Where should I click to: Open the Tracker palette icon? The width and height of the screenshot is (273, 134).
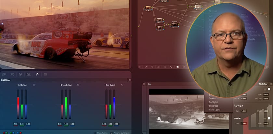159,67
